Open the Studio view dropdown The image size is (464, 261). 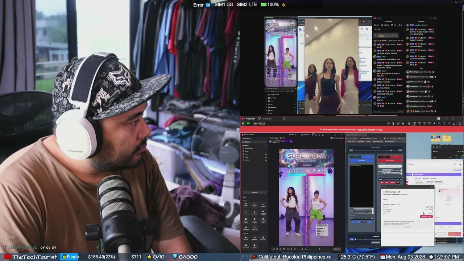pos(247,138)
